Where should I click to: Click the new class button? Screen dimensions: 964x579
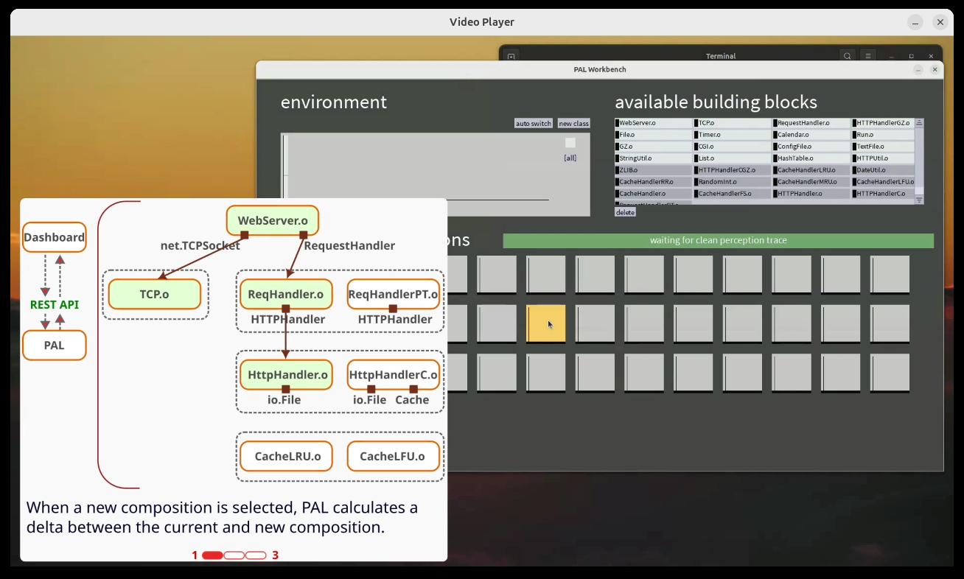tap(573, 124)
